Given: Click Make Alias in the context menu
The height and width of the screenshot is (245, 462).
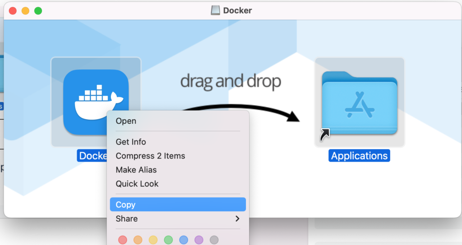Looking at the screenshot, I should tap(136, 170).
